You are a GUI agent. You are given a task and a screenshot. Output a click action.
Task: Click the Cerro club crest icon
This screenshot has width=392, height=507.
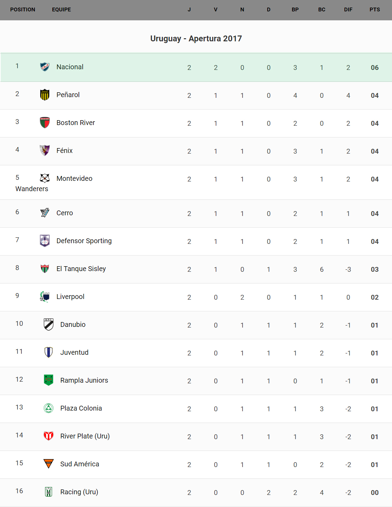tap(45, 213)
